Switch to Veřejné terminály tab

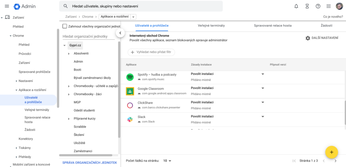tap(211, 26)
